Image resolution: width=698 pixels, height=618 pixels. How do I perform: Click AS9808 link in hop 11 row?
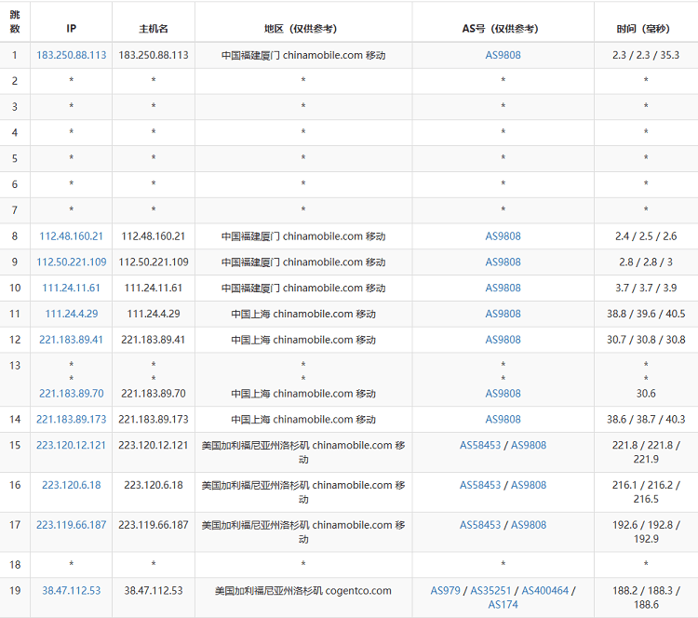pyautogui.click(x=503, y=314)
